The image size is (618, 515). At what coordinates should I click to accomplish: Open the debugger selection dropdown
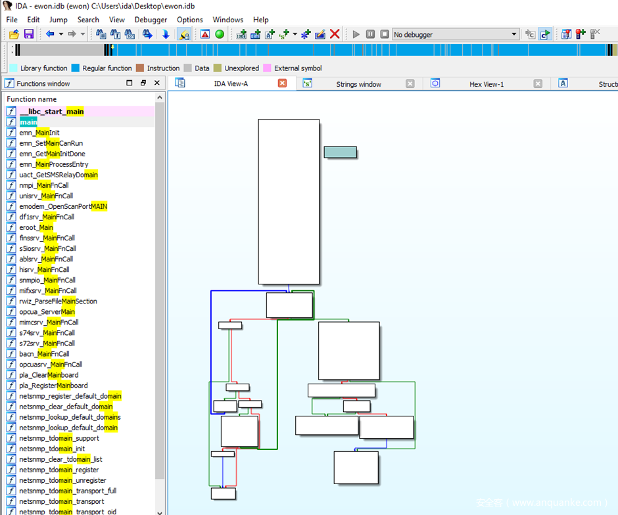click(514, 34)
